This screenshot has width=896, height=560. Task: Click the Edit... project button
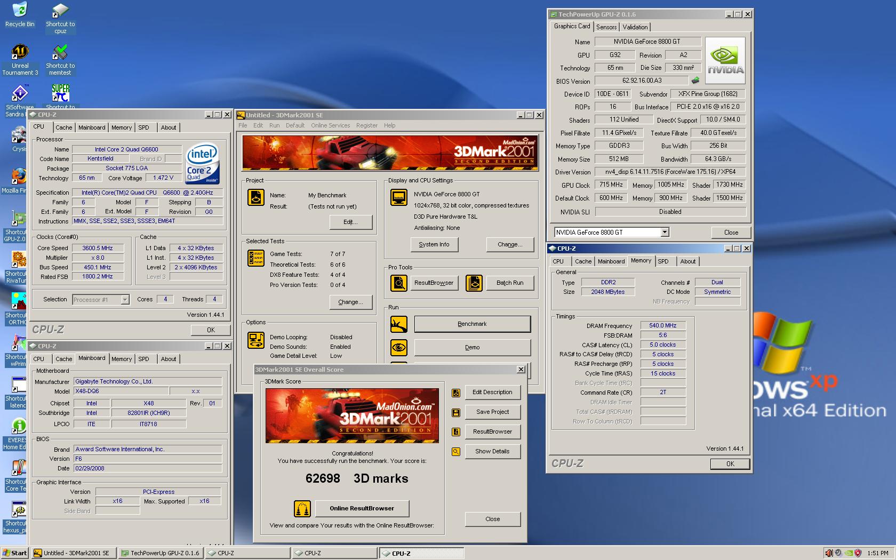(351, 222)
